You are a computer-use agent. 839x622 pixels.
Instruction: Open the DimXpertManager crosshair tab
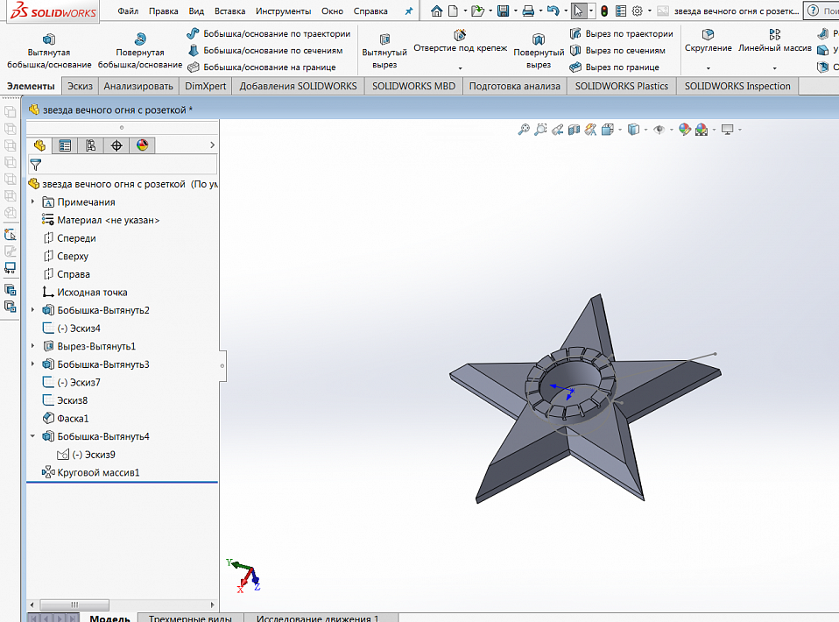[x=116, y=145]
